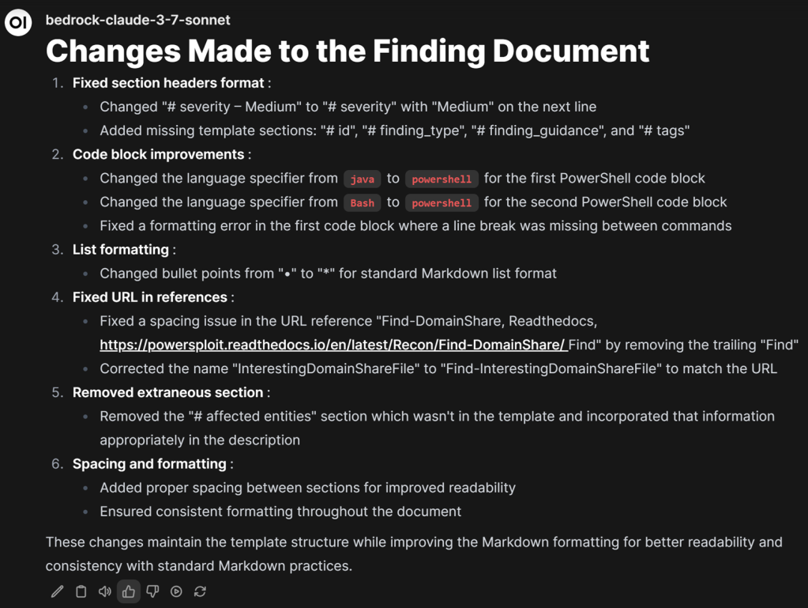This screenshot has width=808, height=608.
Task: Click the 'Removed extraneous section' list heading
Action: (x=168, y=392)
